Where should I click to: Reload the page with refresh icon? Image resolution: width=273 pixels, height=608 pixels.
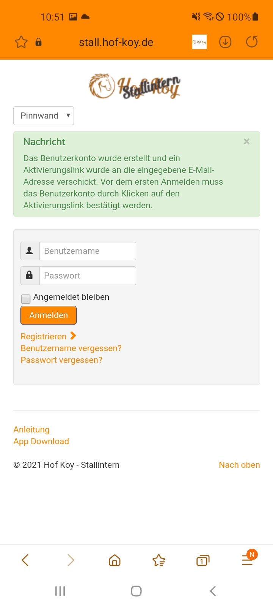tap(252, 42)
